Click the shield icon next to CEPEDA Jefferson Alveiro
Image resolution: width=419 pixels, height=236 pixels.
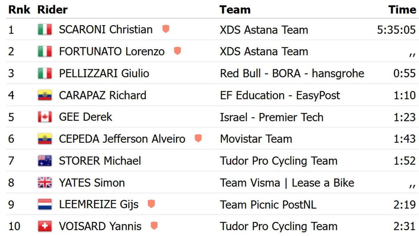[x=198, y=139]
